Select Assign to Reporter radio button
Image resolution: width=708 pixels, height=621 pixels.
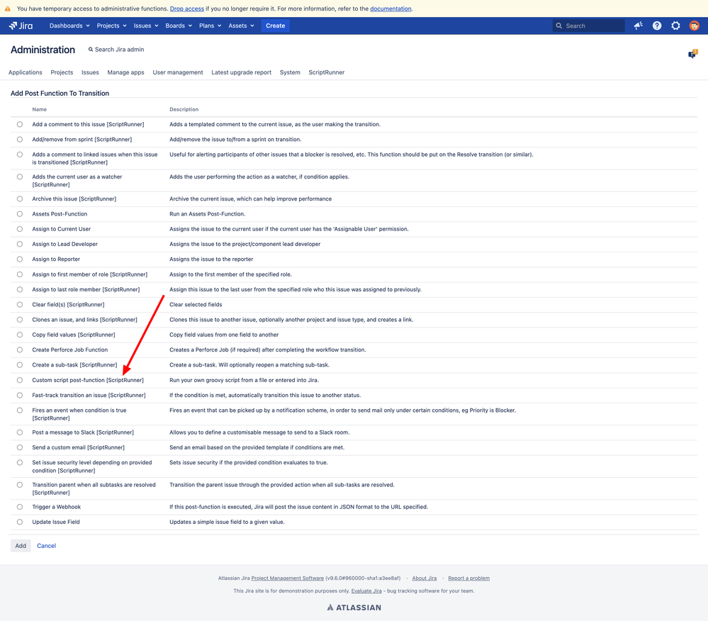coord(20,259)
